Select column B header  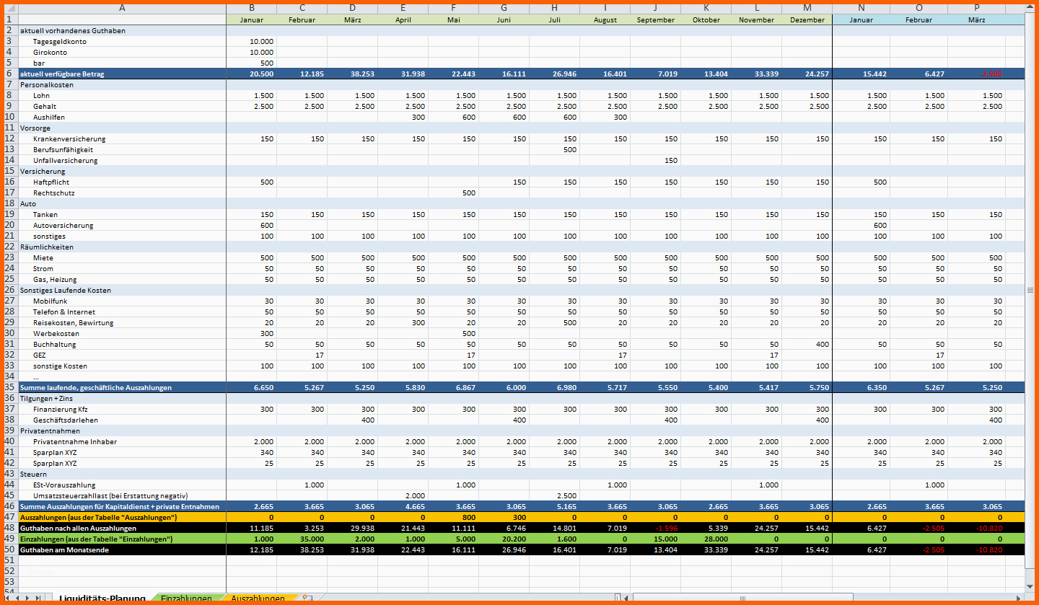[251, 9]
